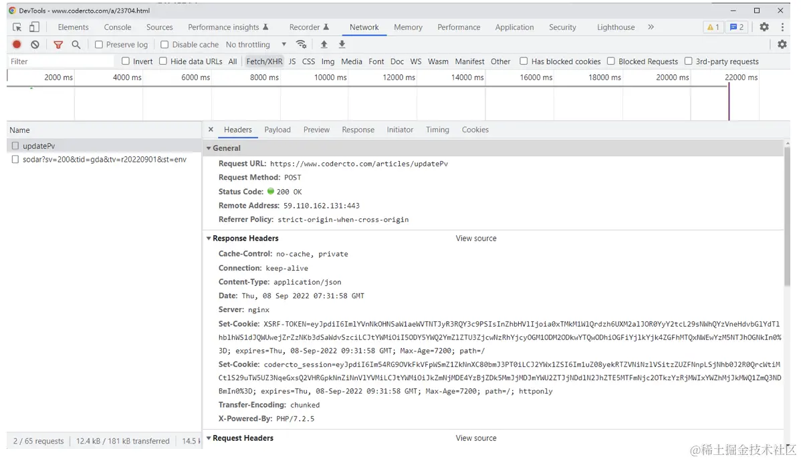Click the Request URL value text

[x=359, y=164]
